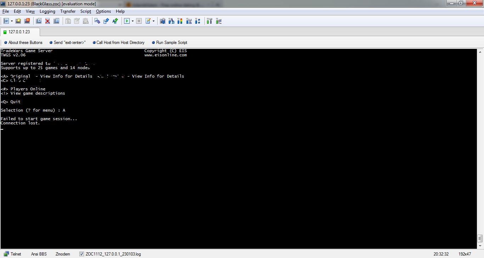Open the host directory address book icon
Screen dimensions: 484x258
pos(6,21)
